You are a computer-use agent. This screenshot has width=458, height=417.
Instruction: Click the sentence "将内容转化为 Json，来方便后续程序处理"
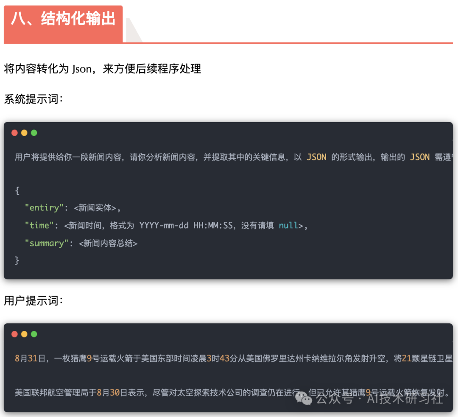pos(103,69)
